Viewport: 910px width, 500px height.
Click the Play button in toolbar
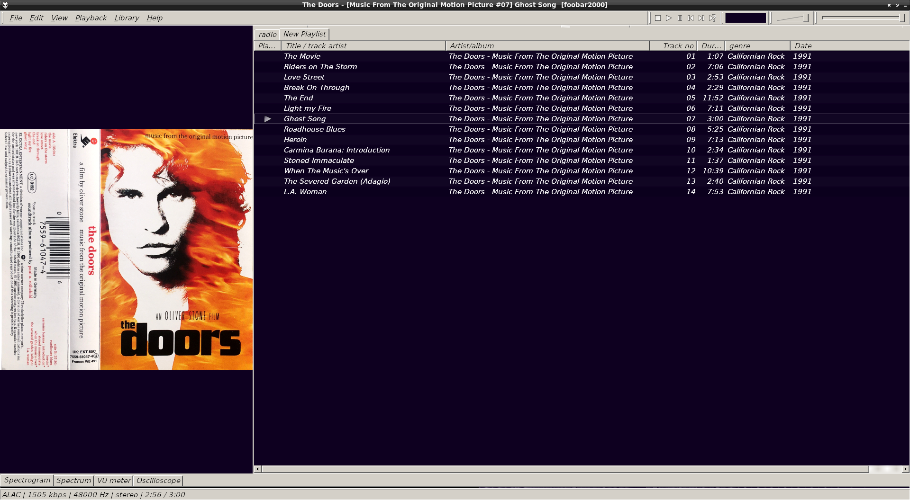[669, 18]
